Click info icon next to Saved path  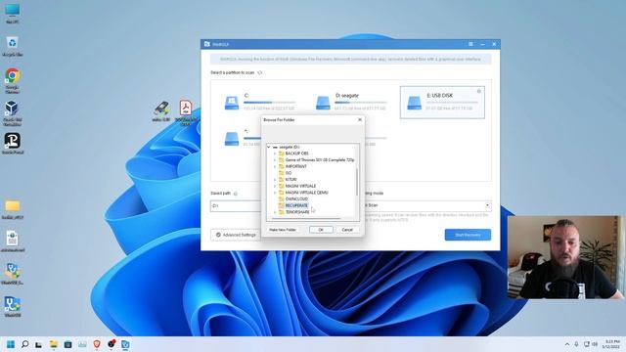[x=235, y=194]
